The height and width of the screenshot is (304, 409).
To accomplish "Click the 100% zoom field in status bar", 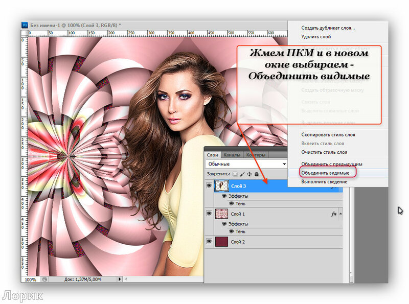I will 31,279.
